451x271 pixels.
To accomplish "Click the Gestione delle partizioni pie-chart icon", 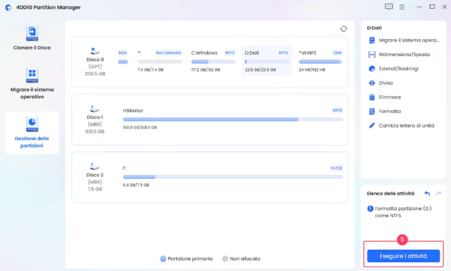I will (x=32, y=124).
